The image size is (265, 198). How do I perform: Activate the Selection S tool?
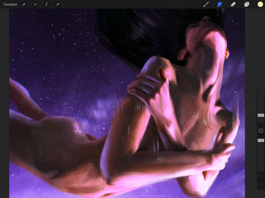46,4
